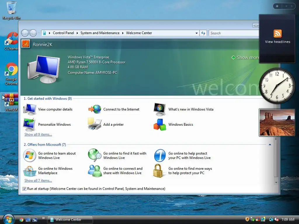299x224 pixels.
Task: Click the network connection tray icon
Action: point(271,219)
